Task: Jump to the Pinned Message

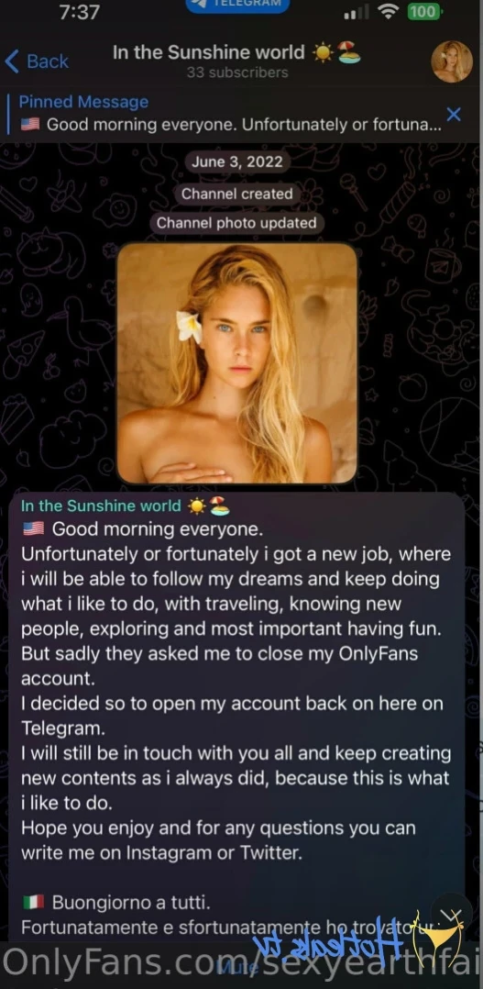Action: click(x=230, y=114)
